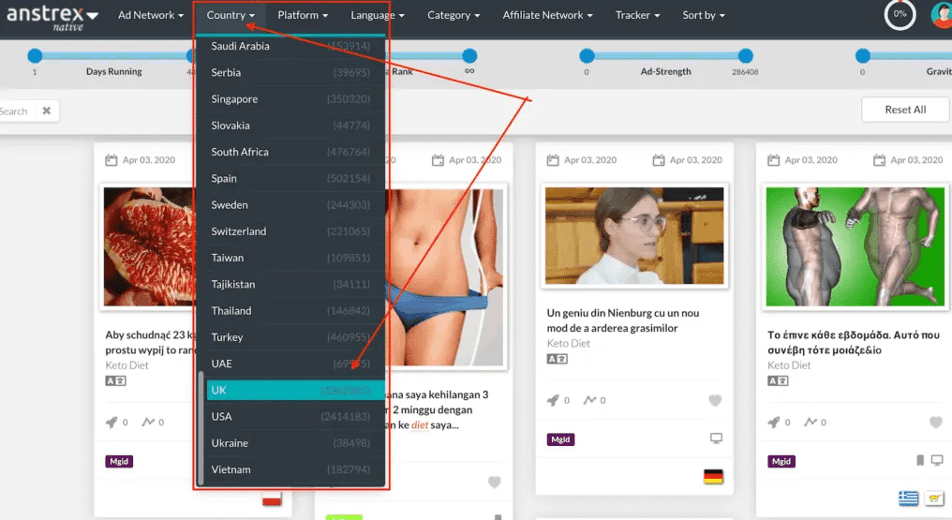Viewport: 952px width, 520px height.
Task: Click Keto Diet under Nienburg ad
Action: pyautogui.click(x=568, y=344)
